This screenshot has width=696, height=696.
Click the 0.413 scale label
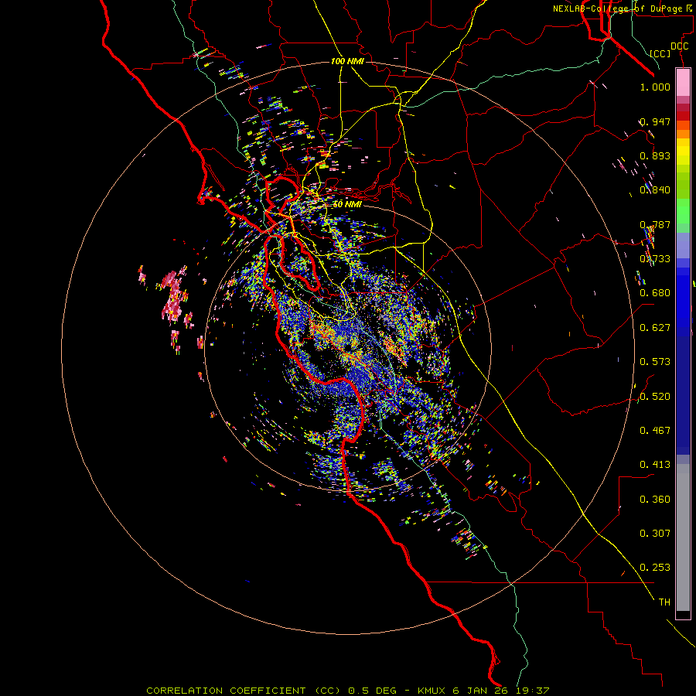point(655,465)
